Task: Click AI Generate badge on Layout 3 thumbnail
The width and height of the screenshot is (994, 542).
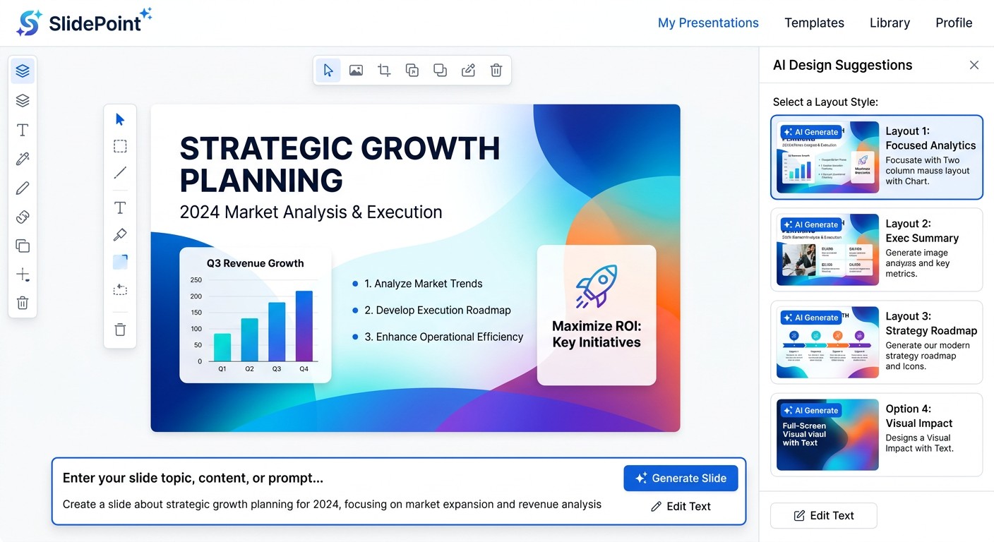Action: point(810,318)
